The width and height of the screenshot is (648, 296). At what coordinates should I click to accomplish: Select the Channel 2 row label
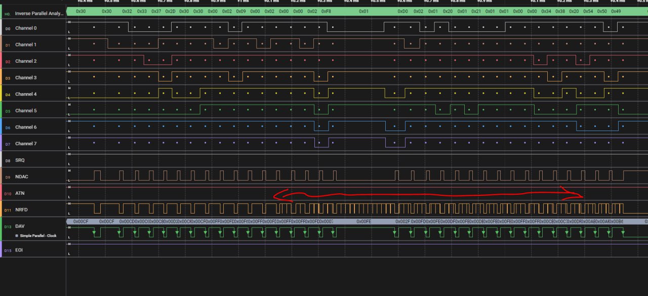26,61
